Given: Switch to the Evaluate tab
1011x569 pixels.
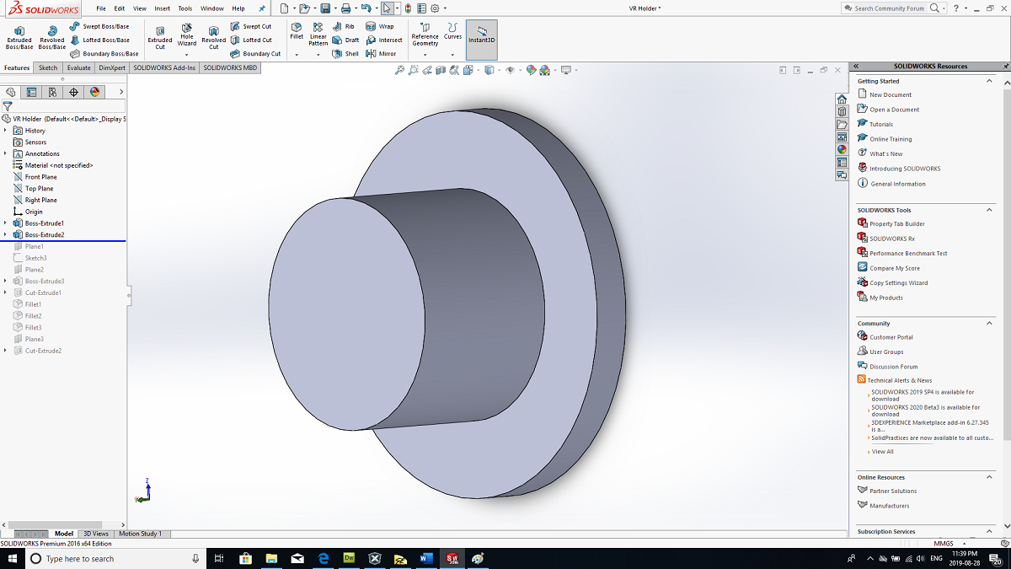Looking at the screenshot, I should click(x=79, y=67).
